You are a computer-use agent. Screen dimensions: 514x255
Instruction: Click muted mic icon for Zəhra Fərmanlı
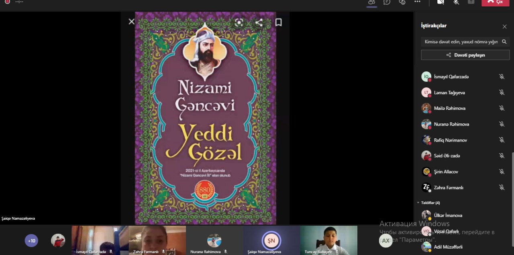502,187
